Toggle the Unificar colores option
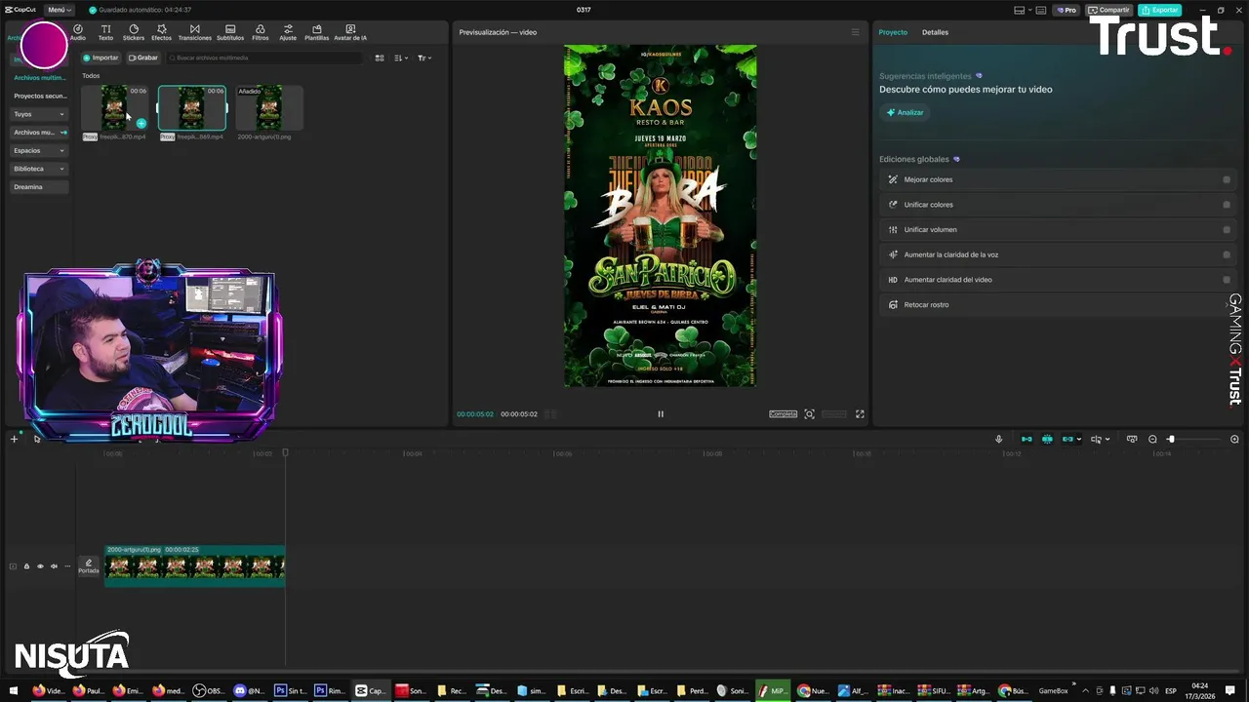The width and height of the screenshot is (1249, 702). pos(1227,205)
